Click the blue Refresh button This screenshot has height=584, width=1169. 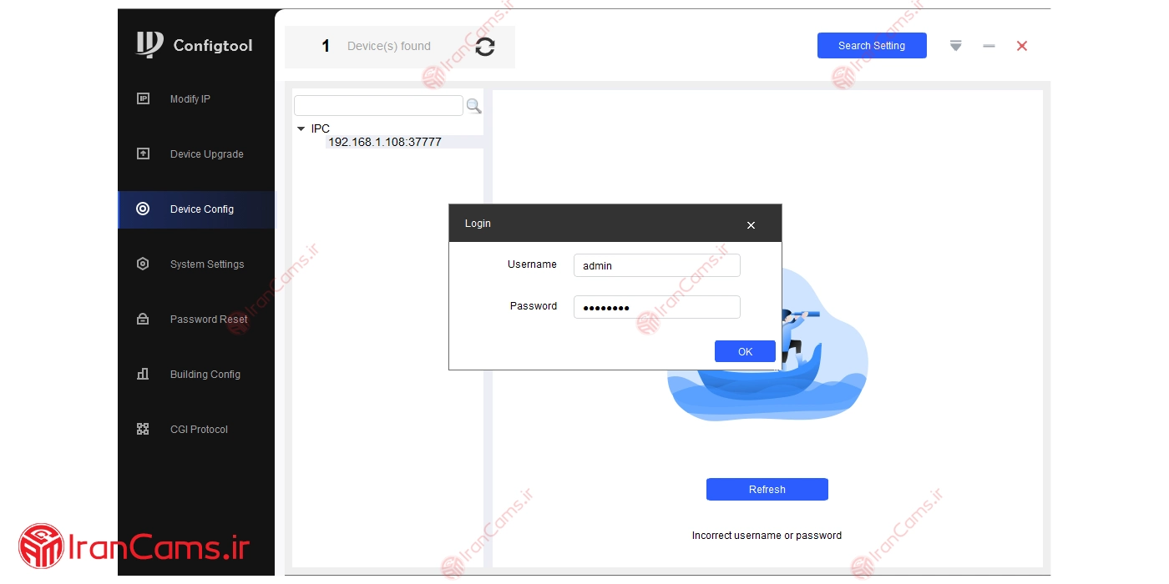(767, 489)
